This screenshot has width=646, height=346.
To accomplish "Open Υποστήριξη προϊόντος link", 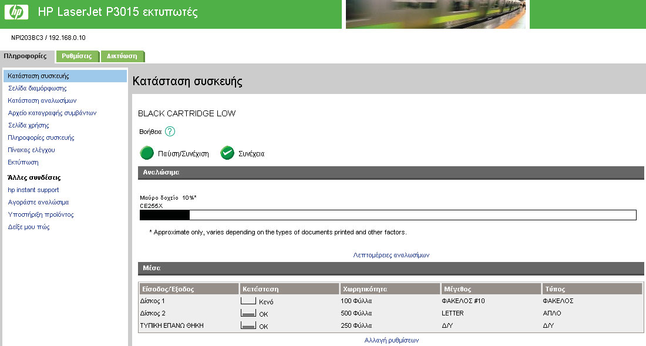I will (x=41, y=214).
